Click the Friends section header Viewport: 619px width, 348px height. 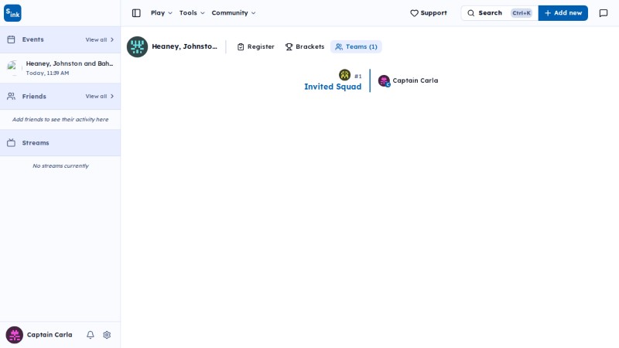point(60,96)
